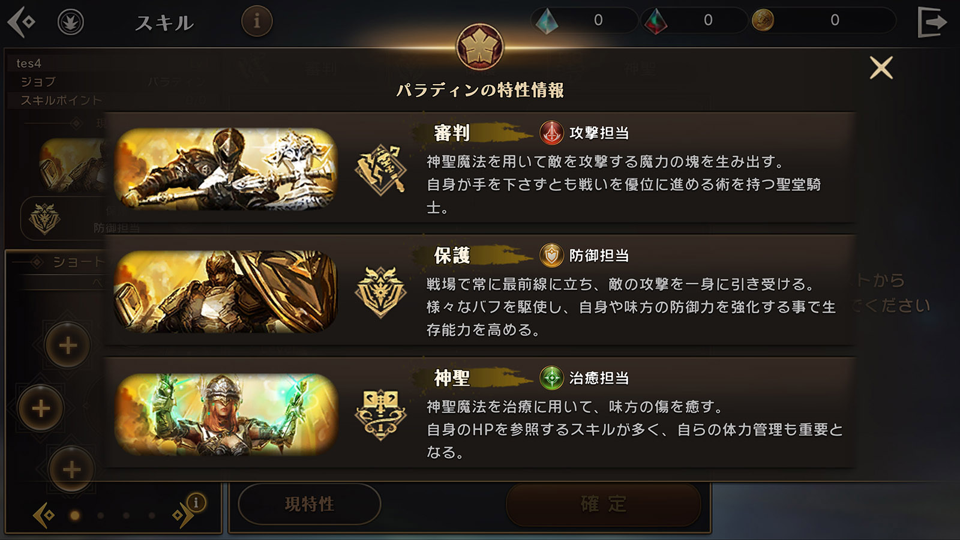Select the 神聖 healing trait artwork
The image size is (960, 540).
(226, 414)
